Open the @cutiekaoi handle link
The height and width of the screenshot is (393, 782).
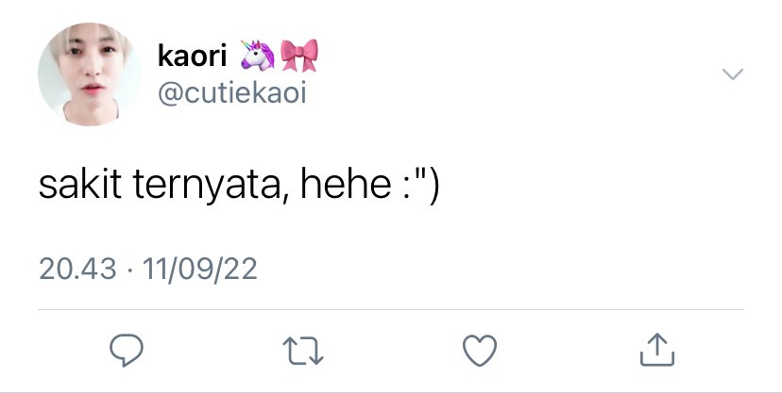point(232,93)
